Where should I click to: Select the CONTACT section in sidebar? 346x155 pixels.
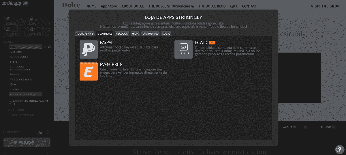pos(16,89)
